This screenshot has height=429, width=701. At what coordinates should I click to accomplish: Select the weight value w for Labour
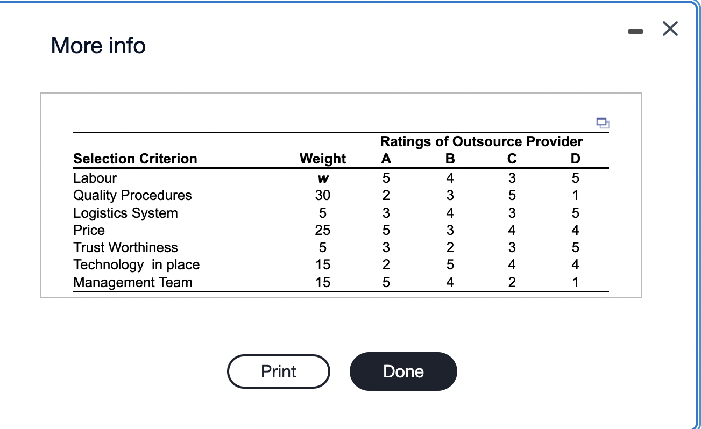[322, 178]
